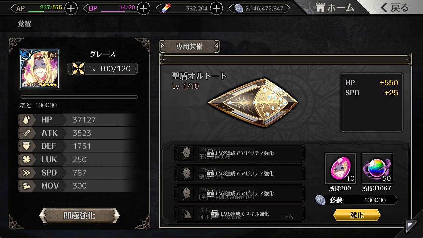Viewport: 423px width, 238px height.
Task: Add crystals using the plus beside 382,204
Action: click(216, 8)
